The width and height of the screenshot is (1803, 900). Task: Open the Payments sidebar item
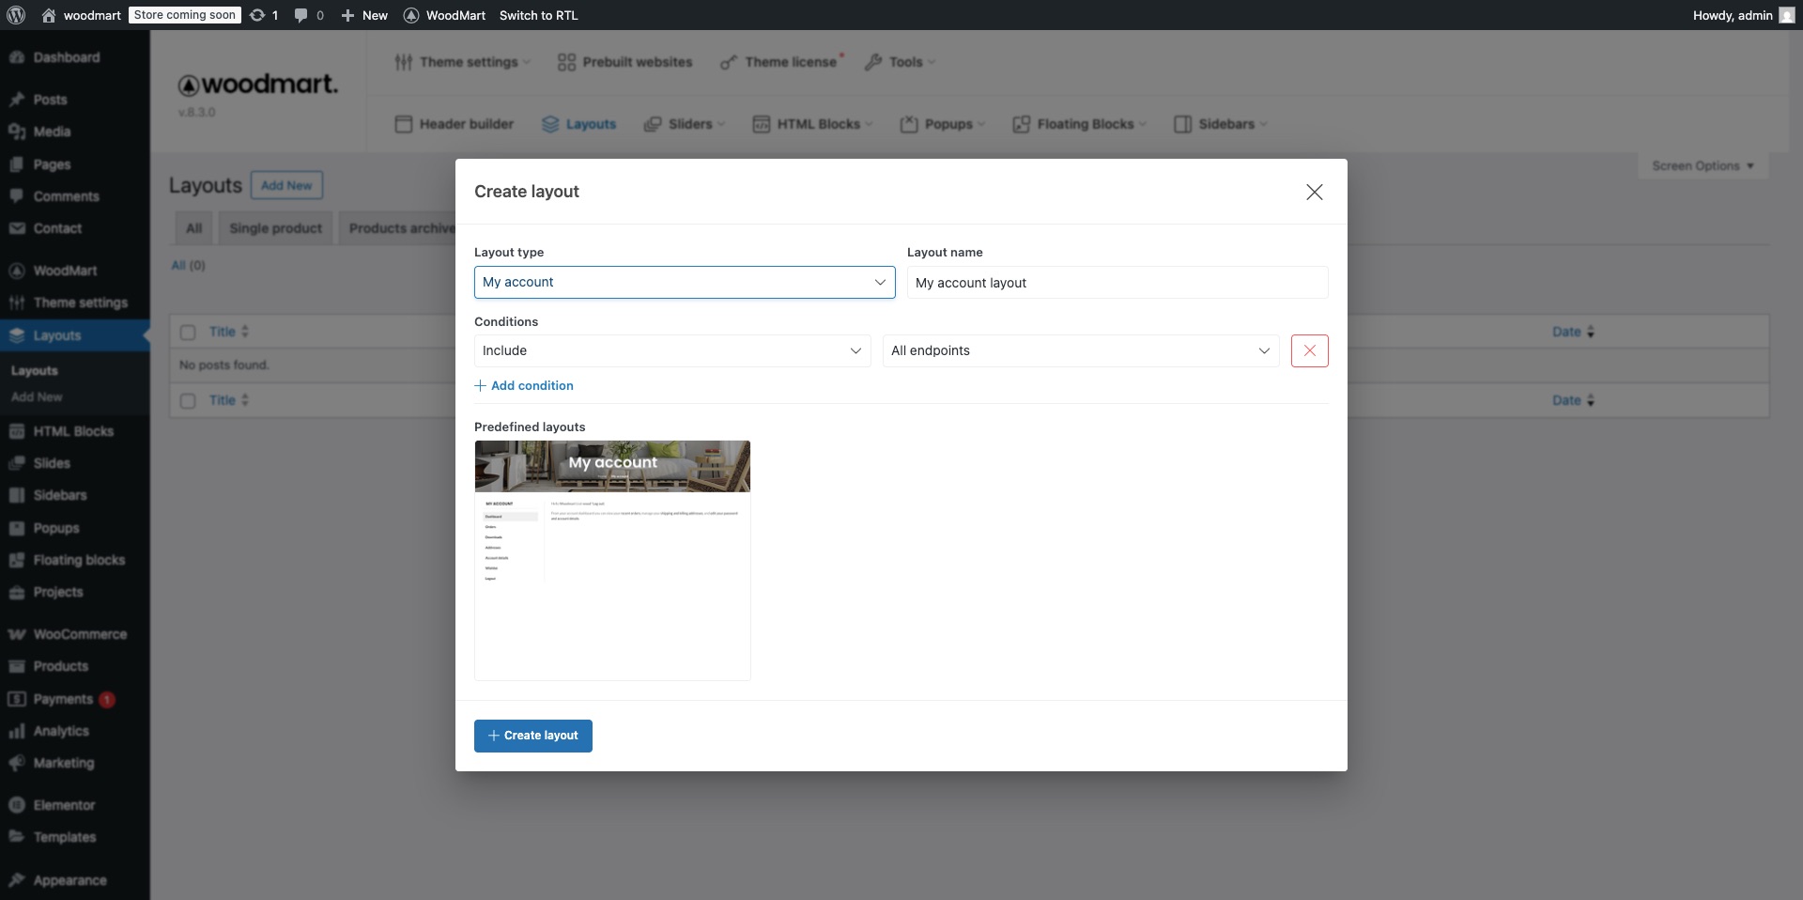click(x=63, y=699)
